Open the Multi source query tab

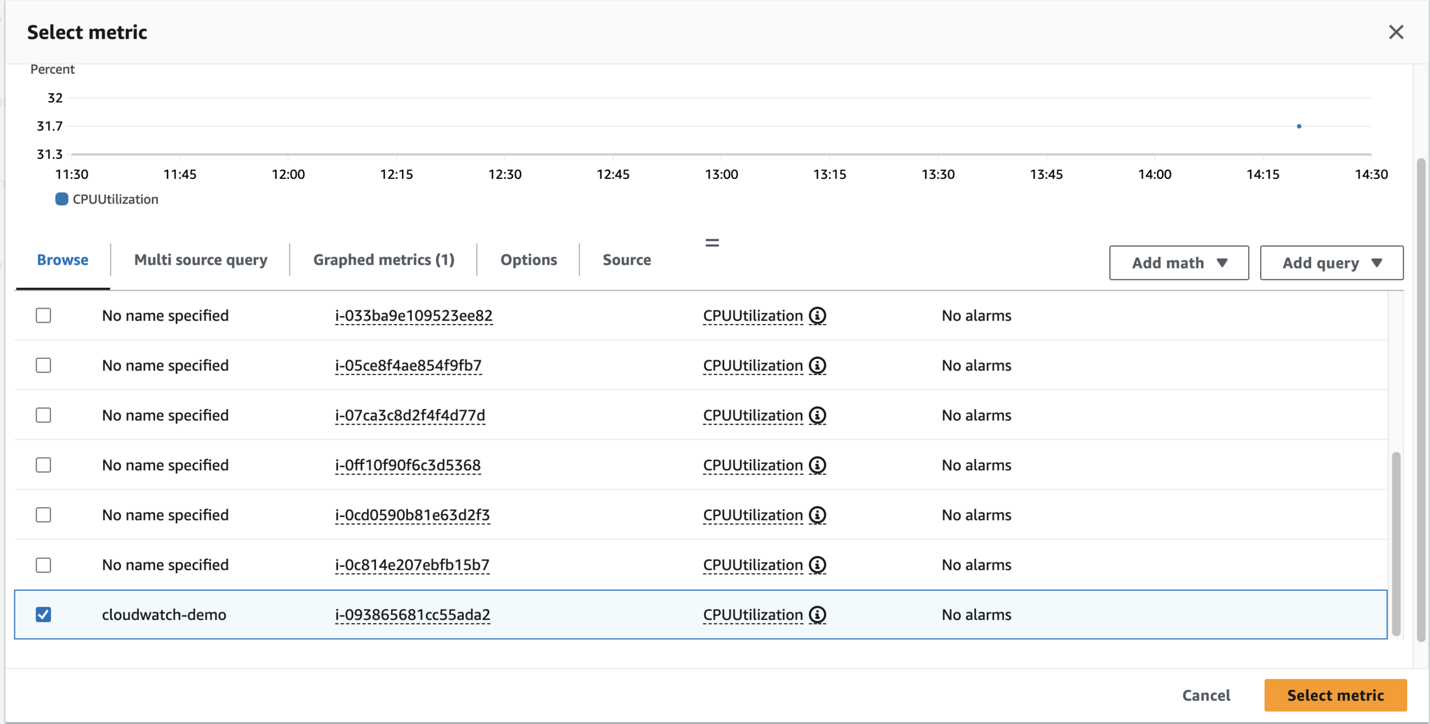pos(200,260)
